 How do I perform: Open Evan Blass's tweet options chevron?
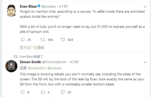[145, 7]
